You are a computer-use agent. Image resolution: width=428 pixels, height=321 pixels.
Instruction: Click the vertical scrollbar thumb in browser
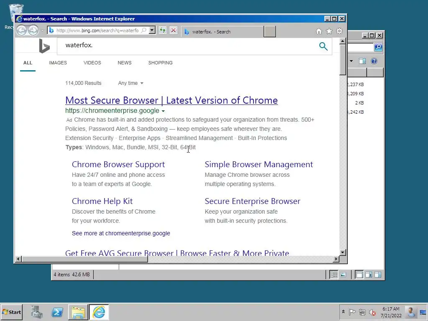[x=343, y=60]
